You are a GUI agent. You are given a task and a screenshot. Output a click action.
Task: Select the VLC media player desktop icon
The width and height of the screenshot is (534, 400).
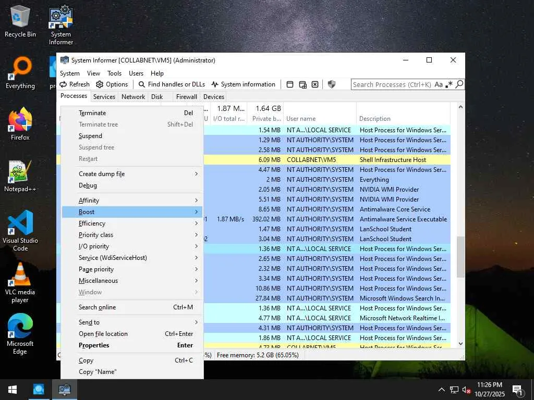coord(20,283)
